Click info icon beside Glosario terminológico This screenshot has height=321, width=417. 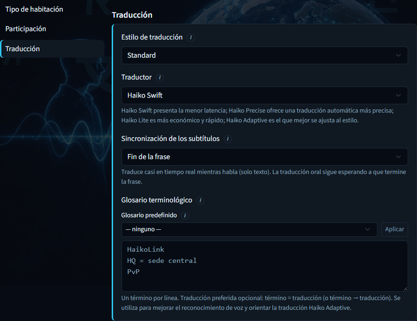tap(200, 201)
